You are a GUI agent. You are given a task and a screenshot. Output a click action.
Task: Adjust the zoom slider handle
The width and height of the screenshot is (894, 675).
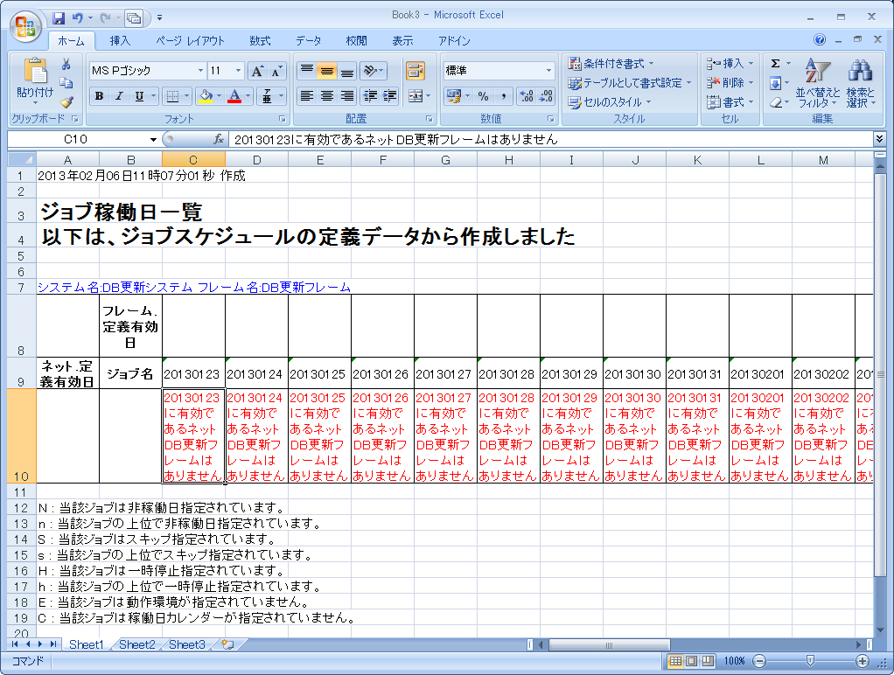[x=810, y=661]
